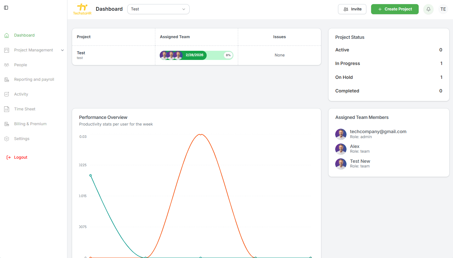This screenshot has width=453, height=258.
Task: Click the Activity chart icon
Action: [6, 94]
